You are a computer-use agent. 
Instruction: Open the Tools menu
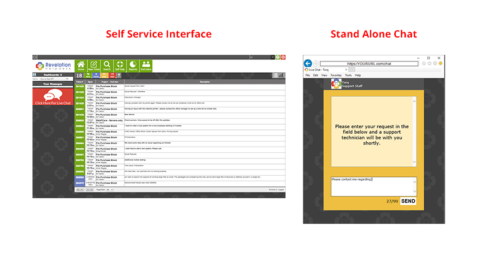[348, 75]
